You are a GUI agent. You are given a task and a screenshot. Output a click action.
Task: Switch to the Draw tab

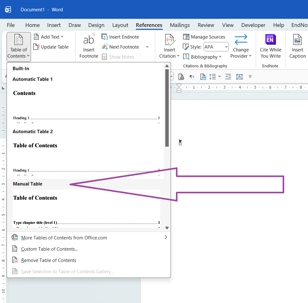pos(74,25)
